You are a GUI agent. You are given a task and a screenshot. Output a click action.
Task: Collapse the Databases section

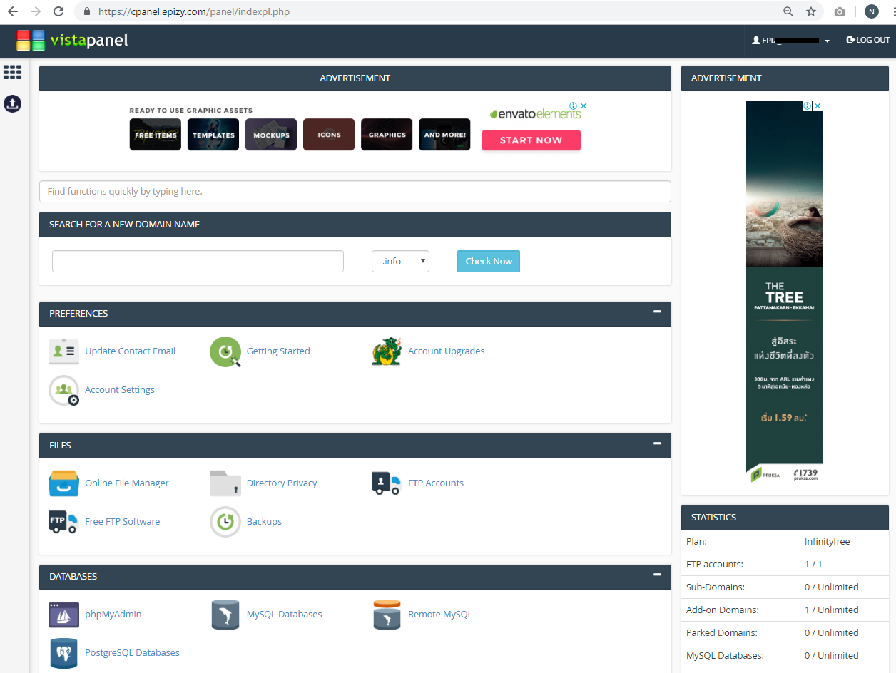click(x=657, y=575)
